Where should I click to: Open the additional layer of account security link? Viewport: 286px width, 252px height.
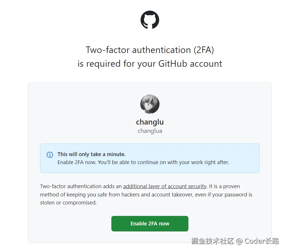(x=165, y=186)
